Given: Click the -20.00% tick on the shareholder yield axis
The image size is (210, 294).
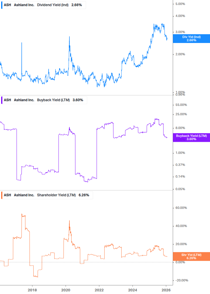Looking at the screenshot, I should (x=182, y=280).
